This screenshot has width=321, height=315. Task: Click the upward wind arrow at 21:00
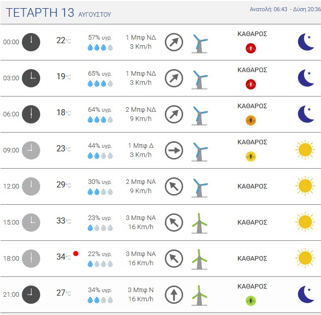(174, 295)
